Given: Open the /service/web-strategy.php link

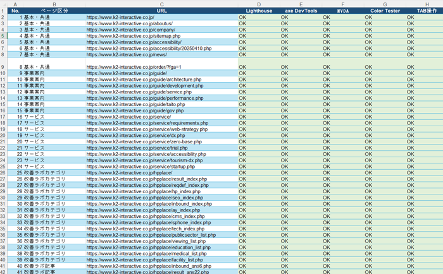Looking at the screenshot, I should click(147, 129).
